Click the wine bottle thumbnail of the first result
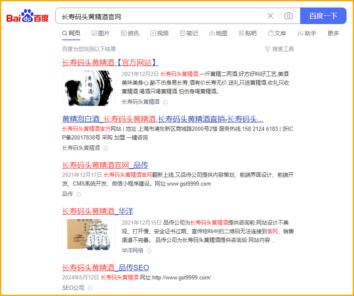This screenshot has height=296, width=354. (88, 88)
